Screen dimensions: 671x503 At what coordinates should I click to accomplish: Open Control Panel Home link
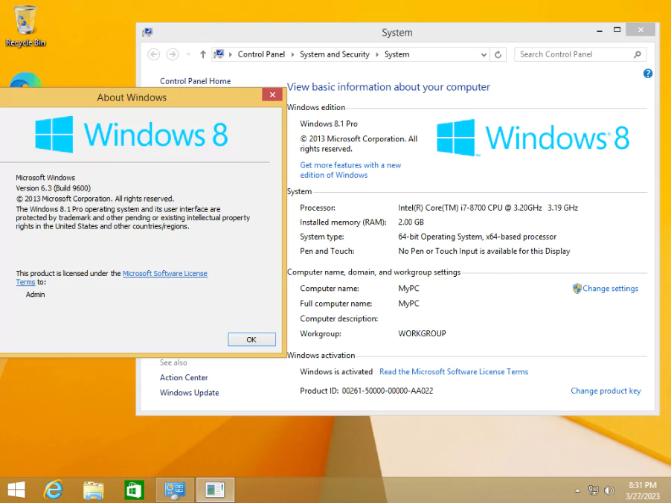coord(195,81)
